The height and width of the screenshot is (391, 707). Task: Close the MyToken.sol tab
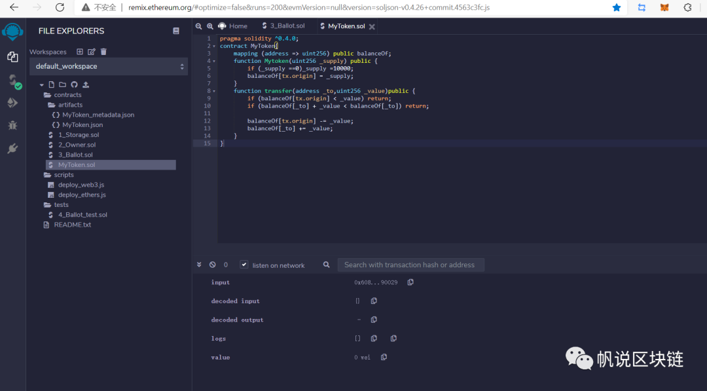(x=372, y=27)
